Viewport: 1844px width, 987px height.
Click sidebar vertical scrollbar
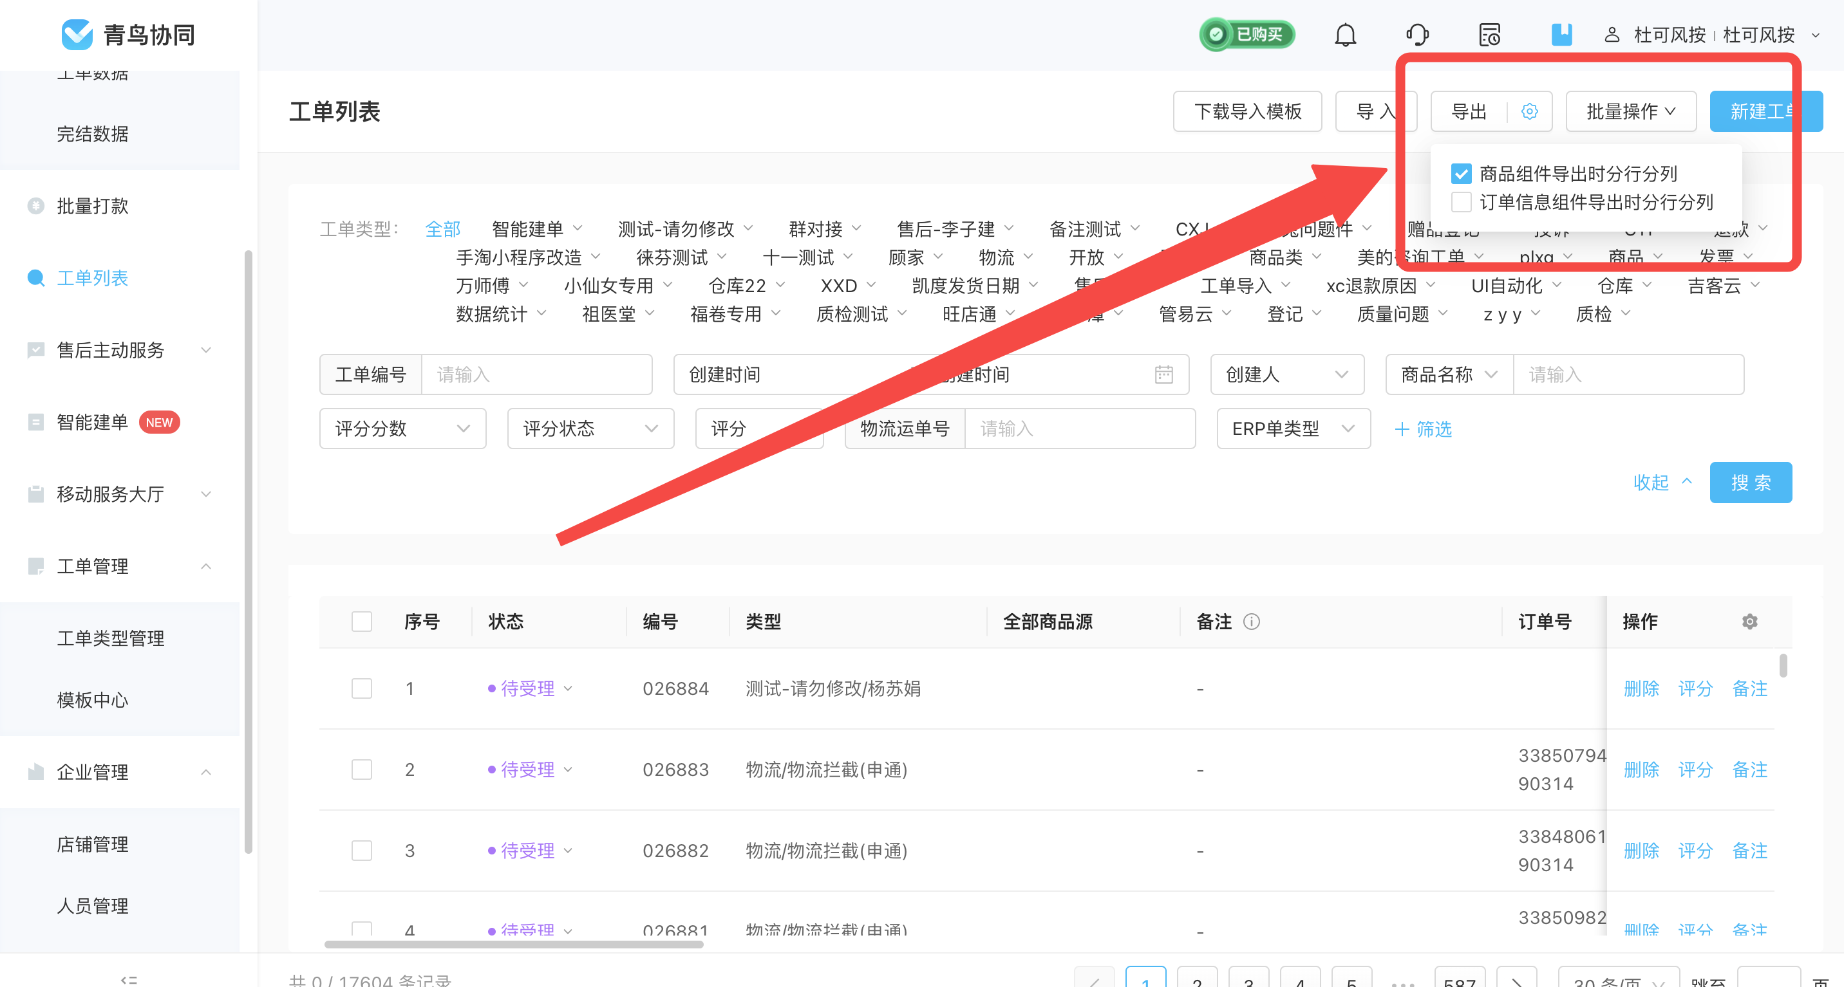(249, 551)
